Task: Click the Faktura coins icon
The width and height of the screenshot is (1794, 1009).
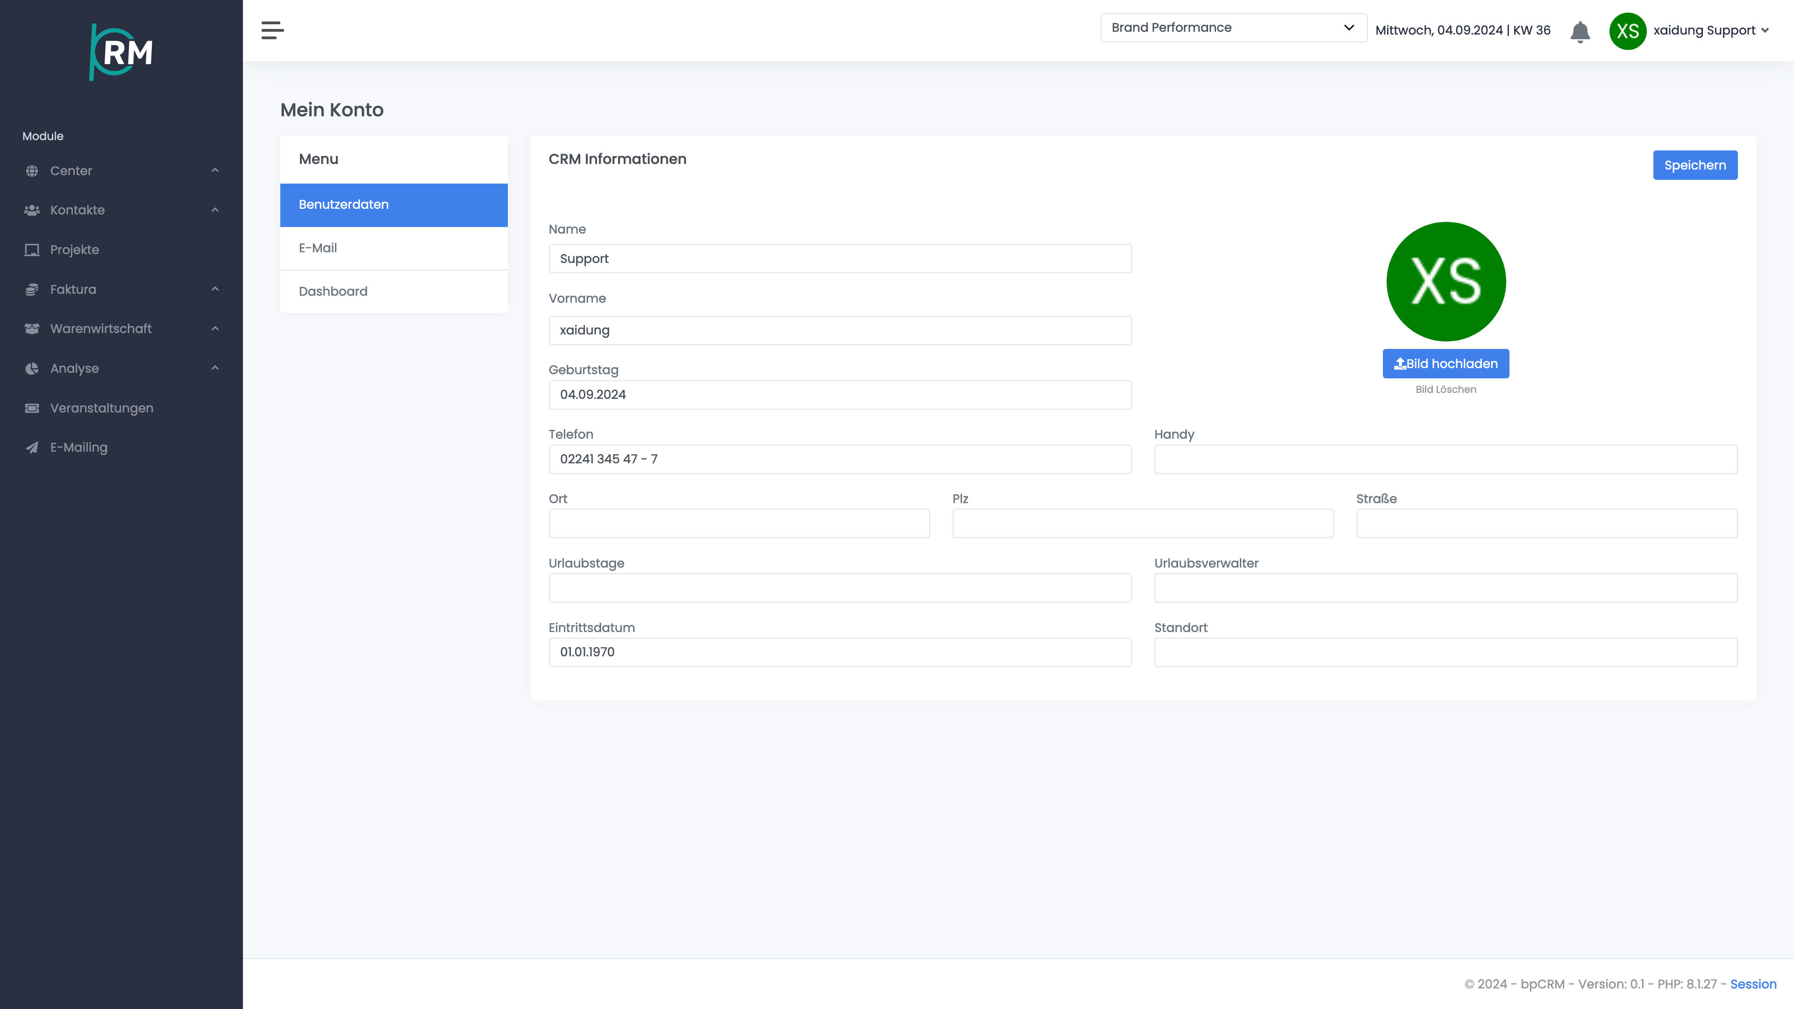Action: click(32, 289)
